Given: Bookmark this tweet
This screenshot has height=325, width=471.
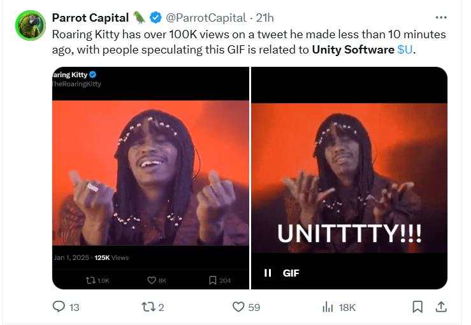Looking at the screenshot, I should click(x=417, y=307).
